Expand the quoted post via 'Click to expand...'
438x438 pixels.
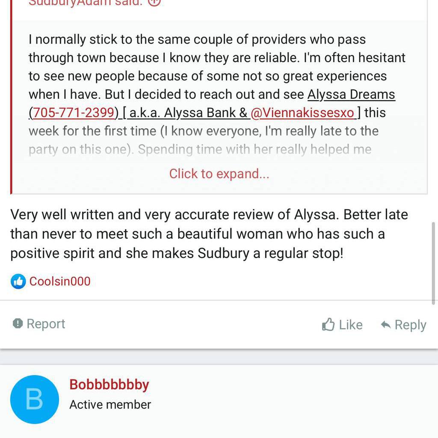click(219, 174)
